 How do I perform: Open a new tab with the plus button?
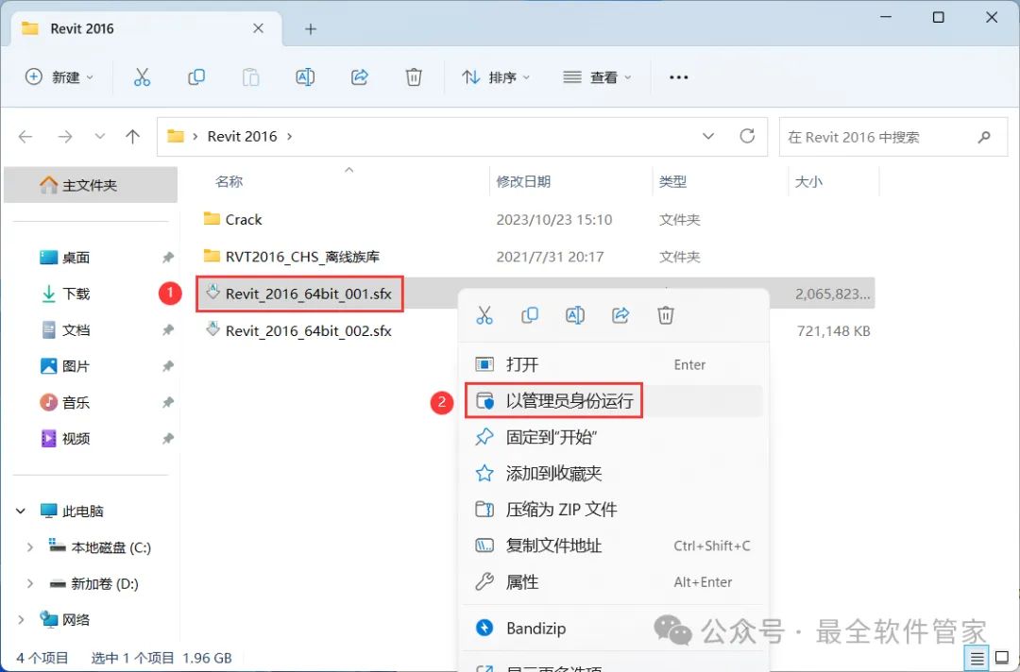pyautogui.click(x=311, y=29)
